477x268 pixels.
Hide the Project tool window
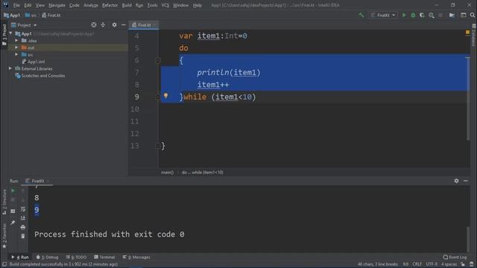point(124,25)
